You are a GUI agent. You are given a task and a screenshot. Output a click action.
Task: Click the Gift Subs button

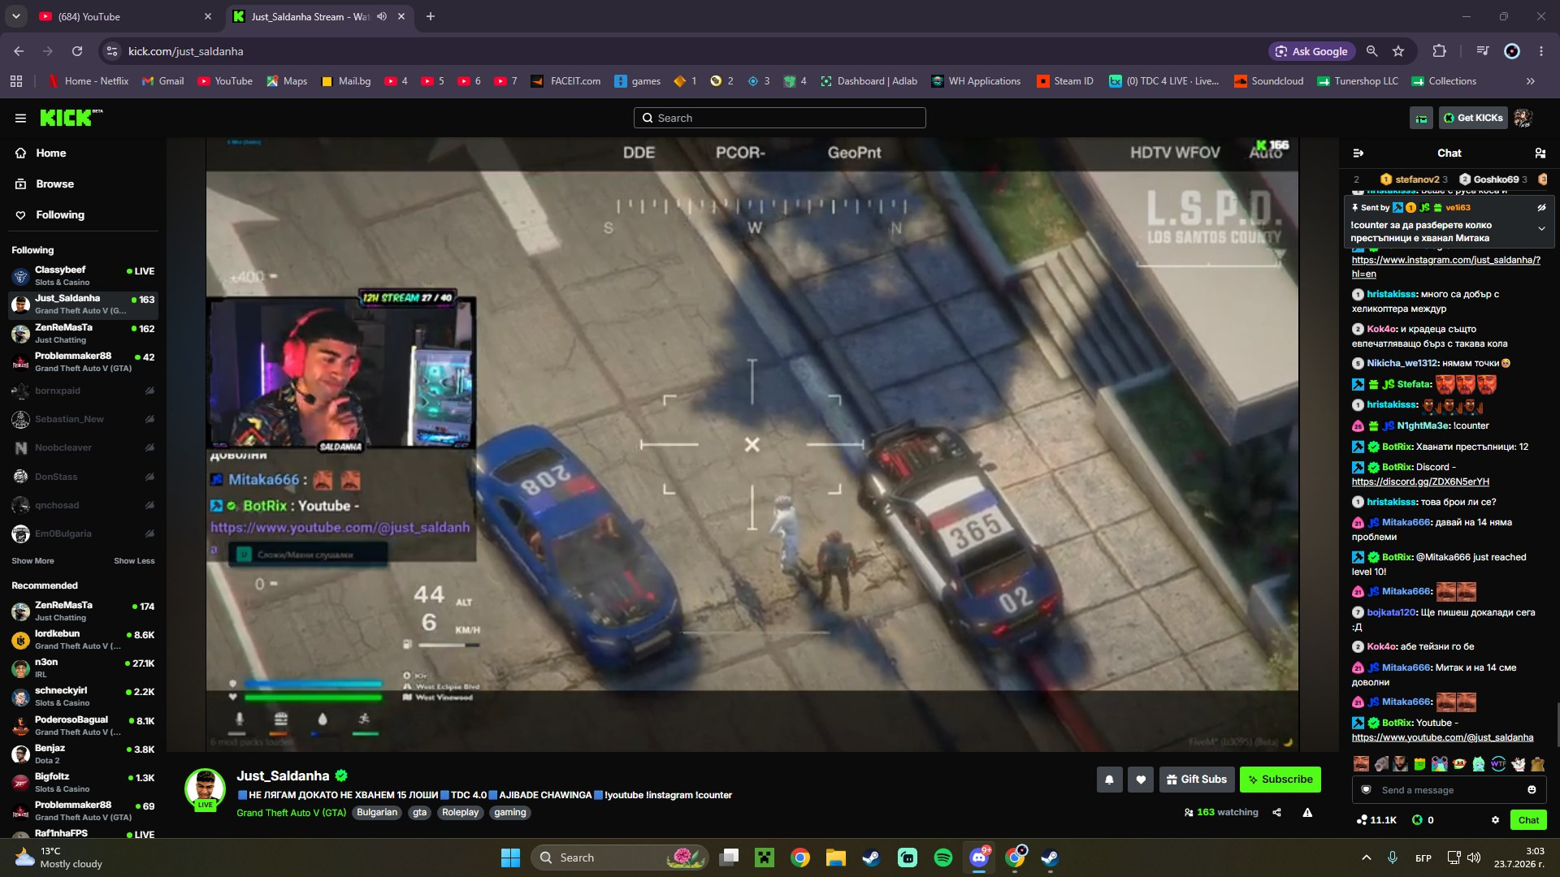(x=1197, y=780)
